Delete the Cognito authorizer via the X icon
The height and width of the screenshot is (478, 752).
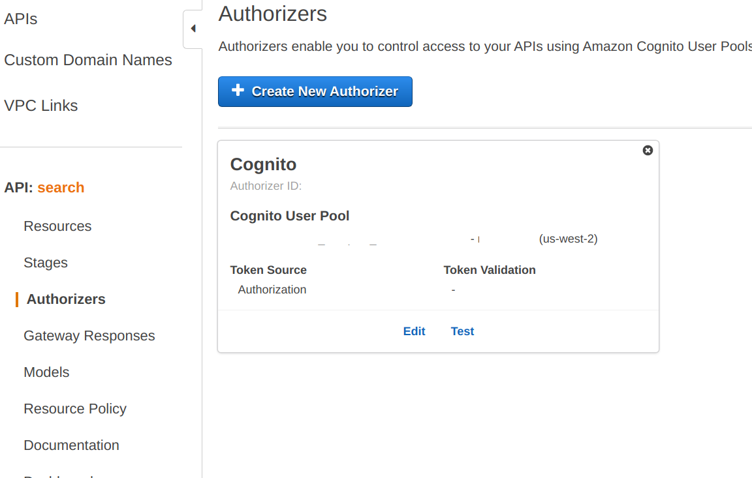click(648, 151)
